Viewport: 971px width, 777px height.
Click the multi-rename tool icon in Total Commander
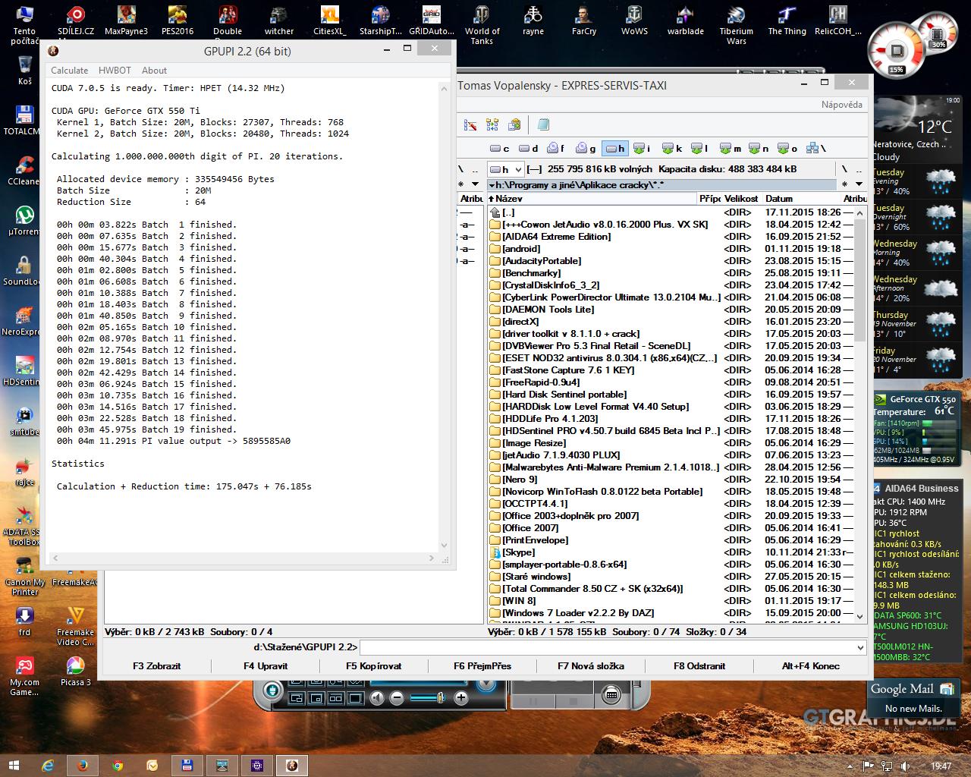click(470, 124)
